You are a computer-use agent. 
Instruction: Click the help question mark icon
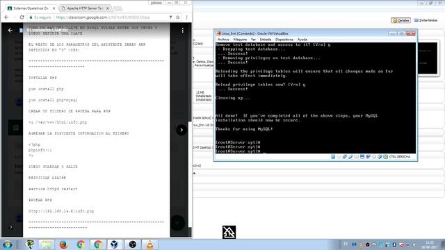(11, 228)
